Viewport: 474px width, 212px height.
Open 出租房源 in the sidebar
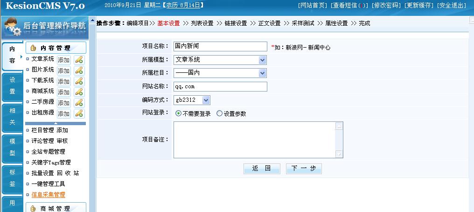[x=42, y=113]
